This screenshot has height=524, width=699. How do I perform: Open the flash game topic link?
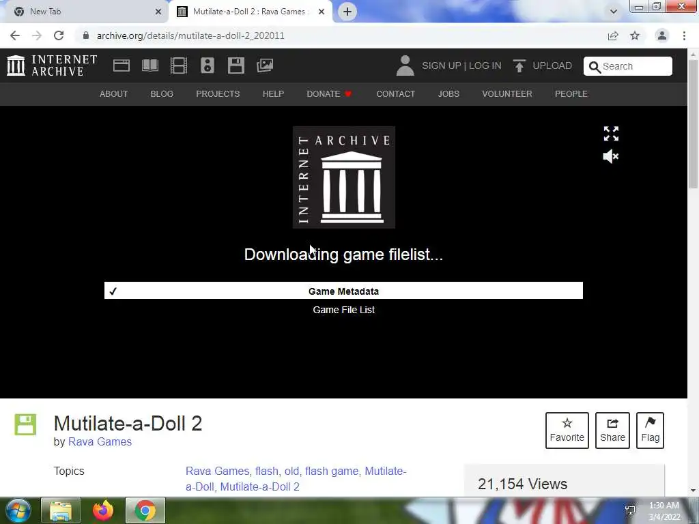[x=332, y=471]
